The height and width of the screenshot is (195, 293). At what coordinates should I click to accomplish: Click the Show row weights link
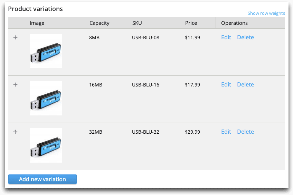tap(266, 13)
